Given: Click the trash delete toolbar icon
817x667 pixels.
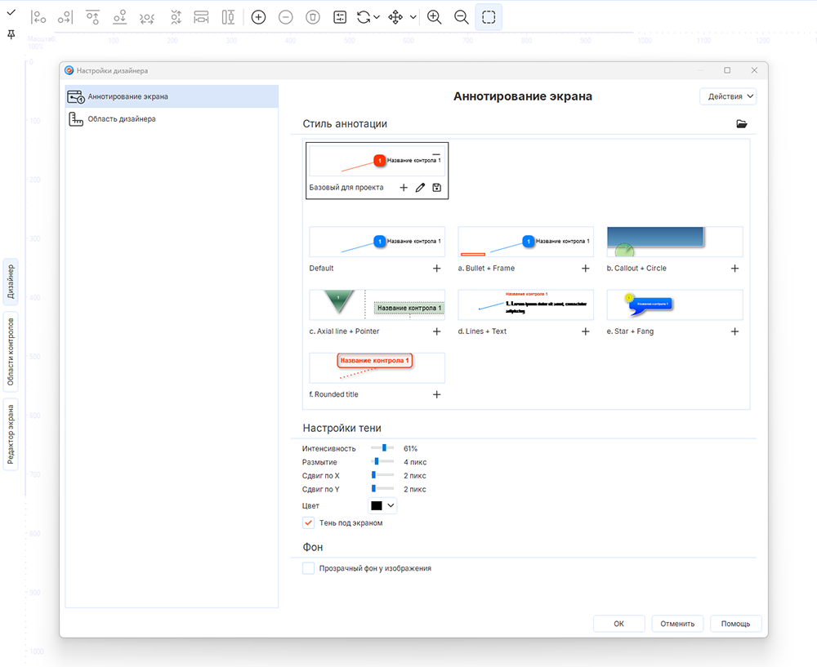Looking at the screenshot, I should [313, 17].
